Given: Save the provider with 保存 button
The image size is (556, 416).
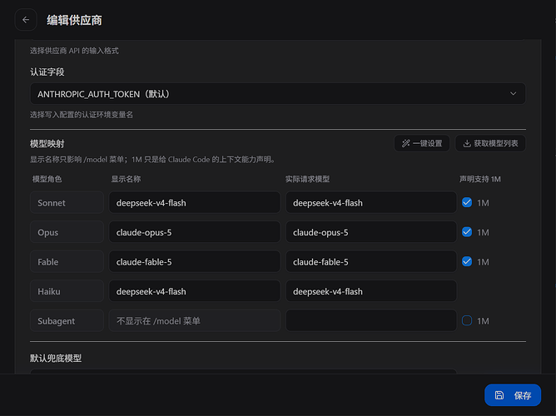Looking at the screenshot, I should (513, 395).
